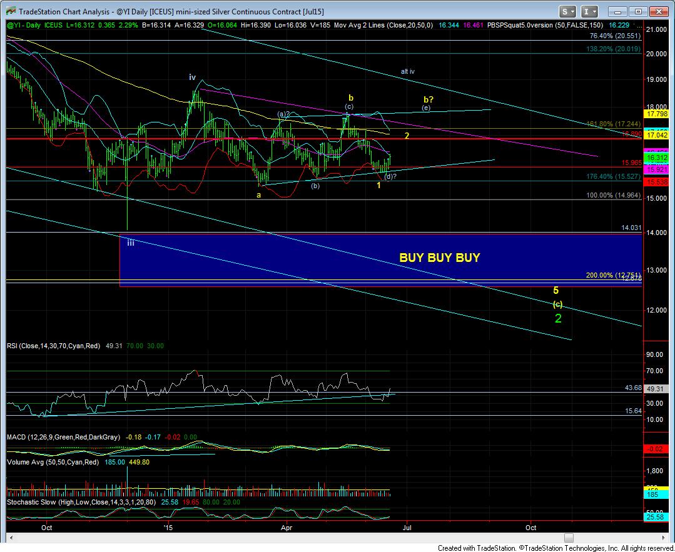
Task: Click the '(d)?' wave label
Action: (x=390, y=176)
